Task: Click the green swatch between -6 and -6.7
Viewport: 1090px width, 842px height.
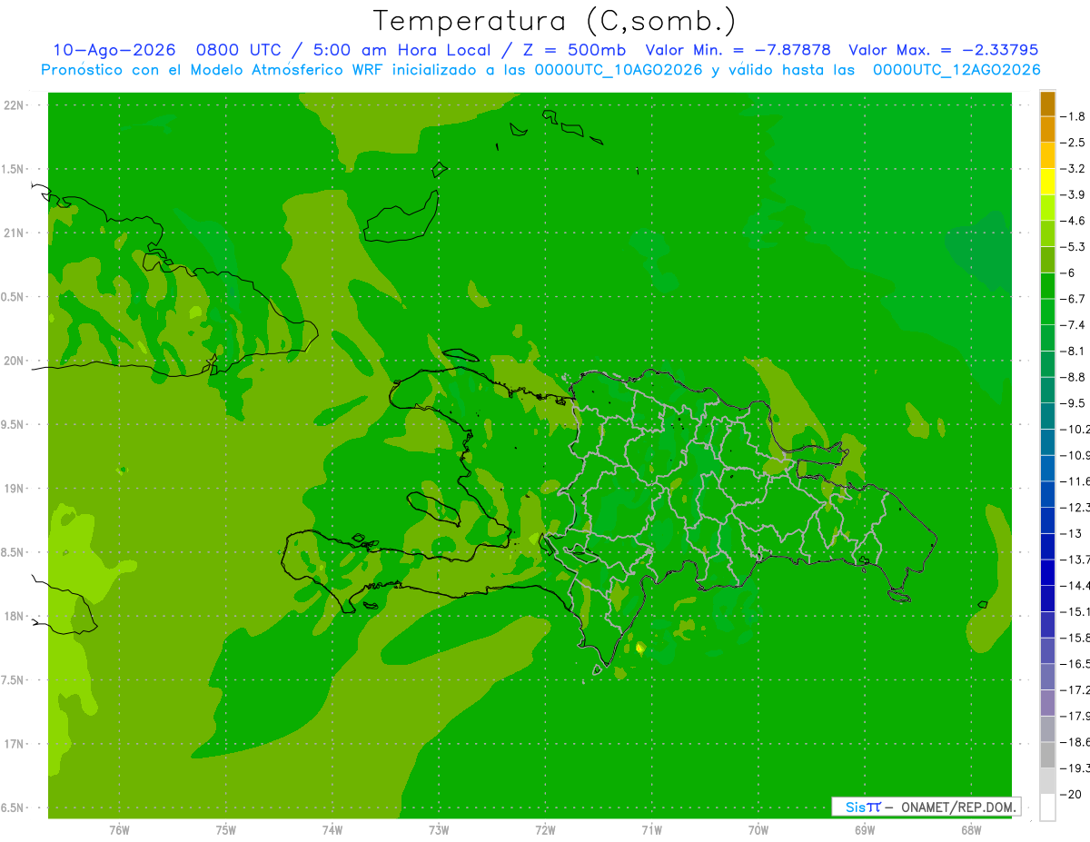Action: pyautogui.click(x=1047, y=286)
